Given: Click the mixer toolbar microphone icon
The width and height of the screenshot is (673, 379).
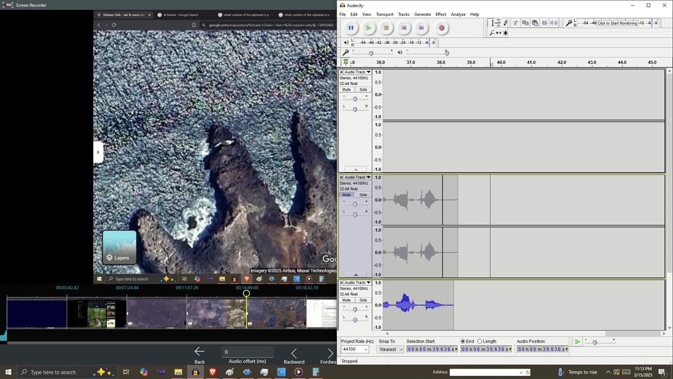Looking at the screenshot, I should pyautogui.click(x=345, y=53).
